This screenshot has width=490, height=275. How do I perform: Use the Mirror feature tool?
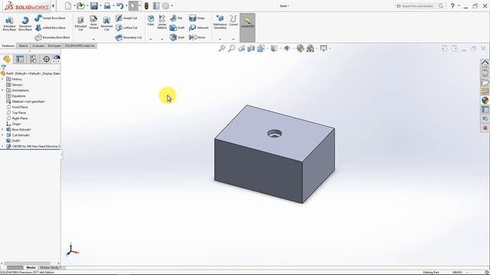coord(198,37)
